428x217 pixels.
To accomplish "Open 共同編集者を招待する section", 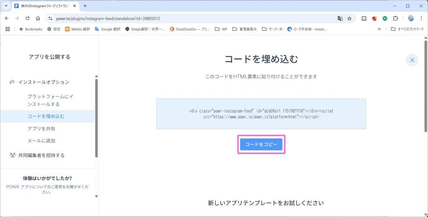I will [x=41, y=155].
